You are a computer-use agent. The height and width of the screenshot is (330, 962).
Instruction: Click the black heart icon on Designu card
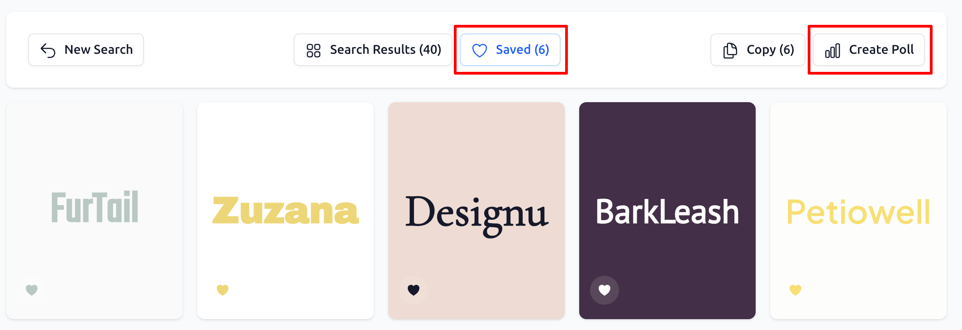(413, 290)
